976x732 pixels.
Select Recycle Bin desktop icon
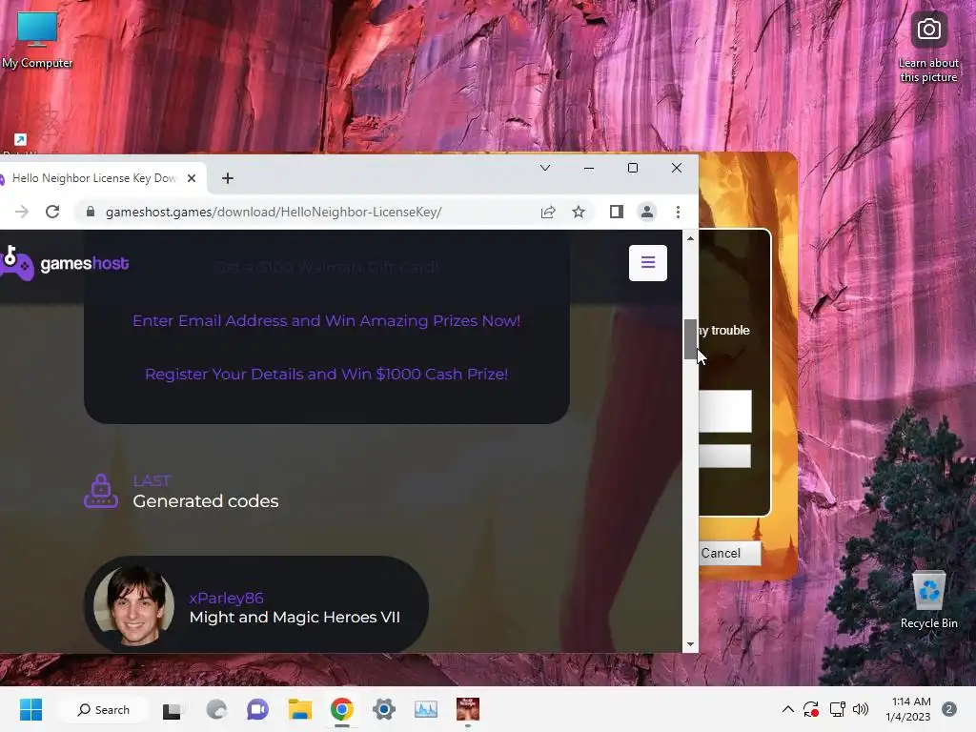tap(928, 600)
